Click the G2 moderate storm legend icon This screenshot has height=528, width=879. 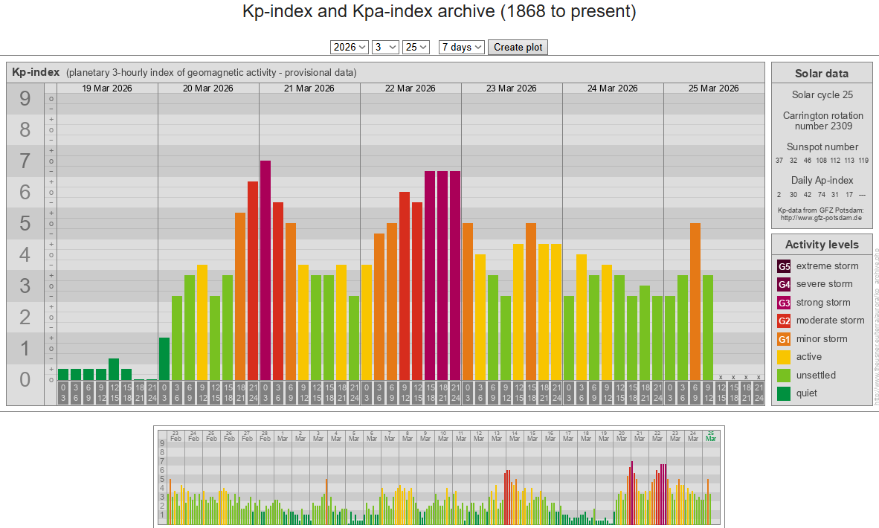784,321
